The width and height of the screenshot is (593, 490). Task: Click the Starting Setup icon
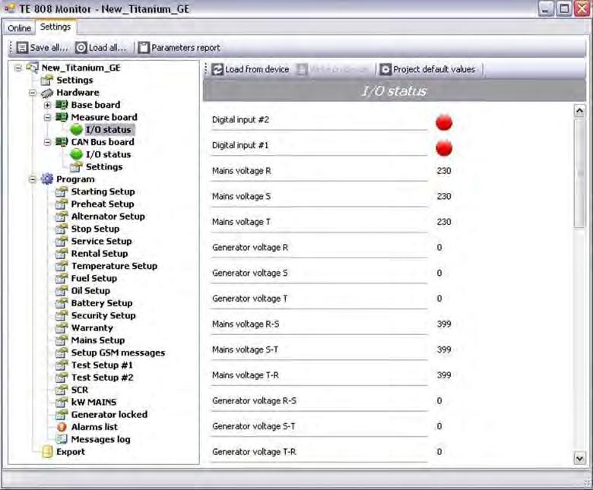tap(62, 192)
